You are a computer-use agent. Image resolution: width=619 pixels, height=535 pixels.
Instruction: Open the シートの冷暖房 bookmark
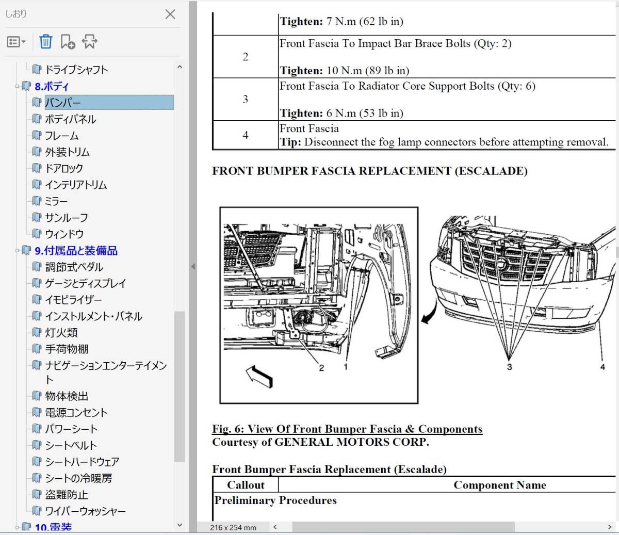(x=78, y=478)
